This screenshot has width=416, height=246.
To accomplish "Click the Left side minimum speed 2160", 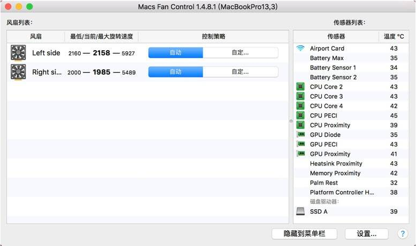I will click(74, 53).
